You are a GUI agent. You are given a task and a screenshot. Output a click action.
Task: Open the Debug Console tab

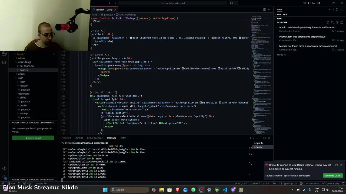(x=95, y=138)
